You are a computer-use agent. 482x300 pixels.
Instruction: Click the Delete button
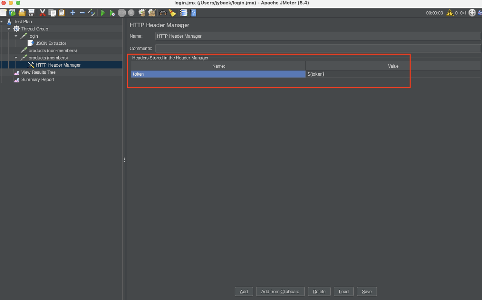click(319, 291)
